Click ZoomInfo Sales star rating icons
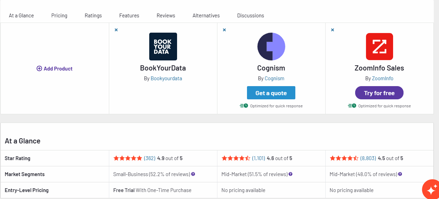This screenshot has height=199, width=439. click(x=344, y=158)
